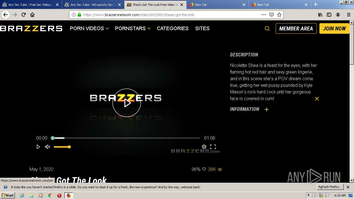
Task: Click the taskbar clock showing 6:33 AM
Action: 340,195
